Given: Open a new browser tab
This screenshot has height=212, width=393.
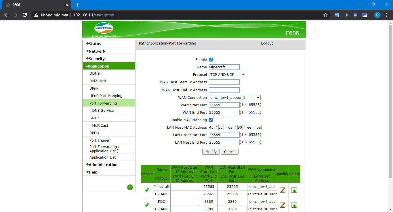Looking at the screenshot, I should (78, 5).
